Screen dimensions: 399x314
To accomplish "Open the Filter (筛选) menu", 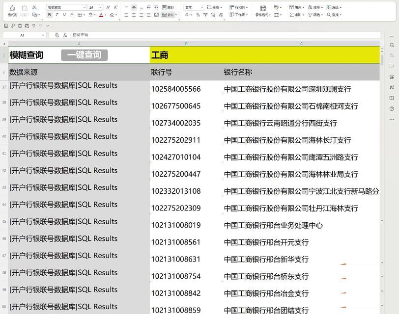I will [x=315, y=15].
